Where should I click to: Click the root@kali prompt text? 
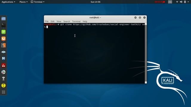52,24
